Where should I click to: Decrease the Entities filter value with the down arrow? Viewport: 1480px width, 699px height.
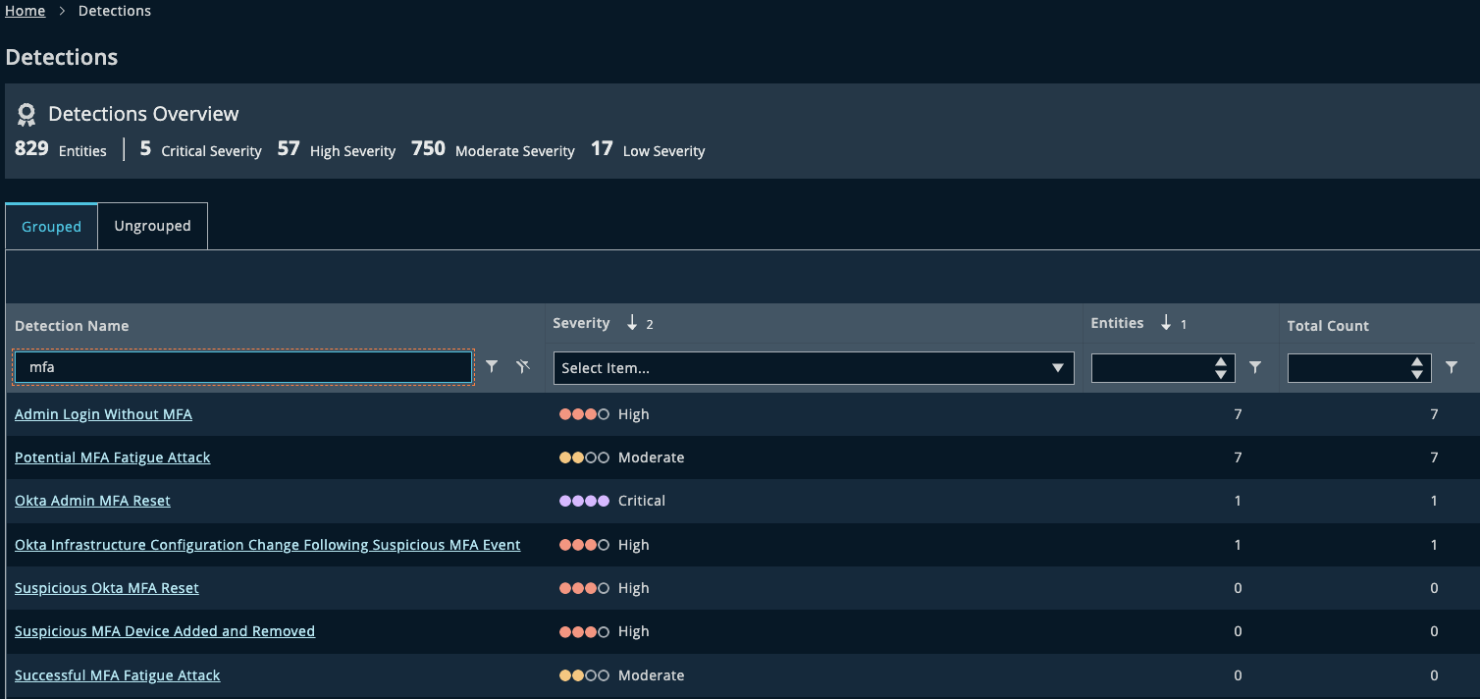1221,374
